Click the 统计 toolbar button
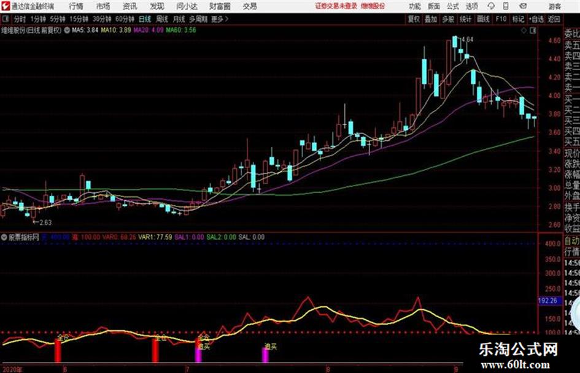Image resolution: width=580 pixels, height=373 pixels. 466,19
